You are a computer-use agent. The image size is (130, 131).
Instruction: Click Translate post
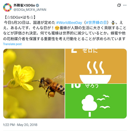(x=12, y=44)
